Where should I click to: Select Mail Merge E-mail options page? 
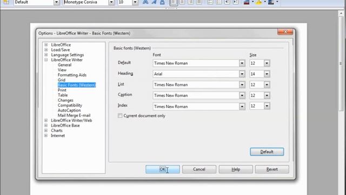click(74, 115)
